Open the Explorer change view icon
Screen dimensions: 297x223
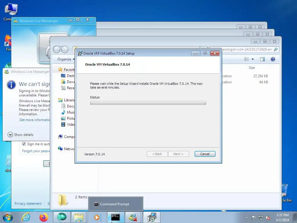tap(247, 59)
